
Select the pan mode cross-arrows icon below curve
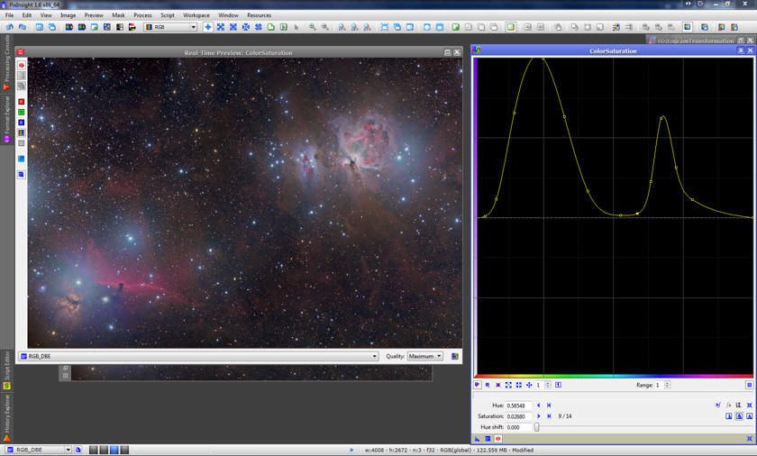click(x=529, y=385)
